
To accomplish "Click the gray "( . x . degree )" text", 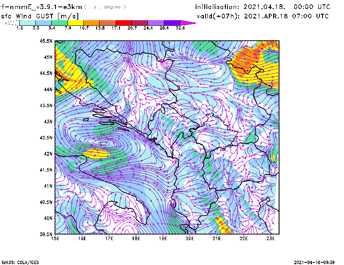I will click(x=105, y=7).
